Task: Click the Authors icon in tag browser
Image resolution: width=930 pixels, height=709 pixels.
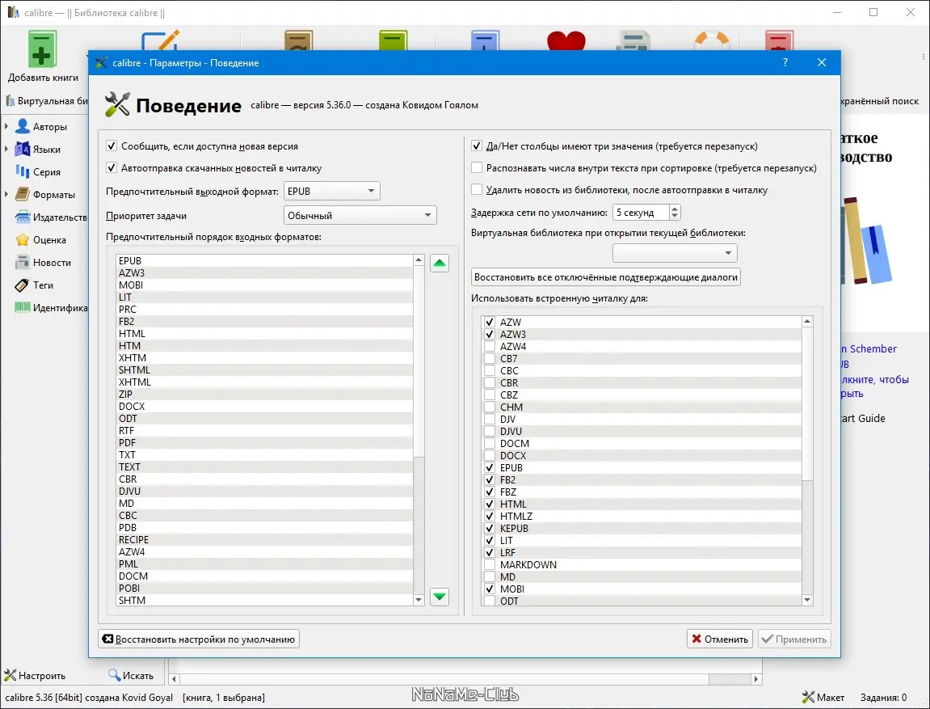Action: point(23,126)
